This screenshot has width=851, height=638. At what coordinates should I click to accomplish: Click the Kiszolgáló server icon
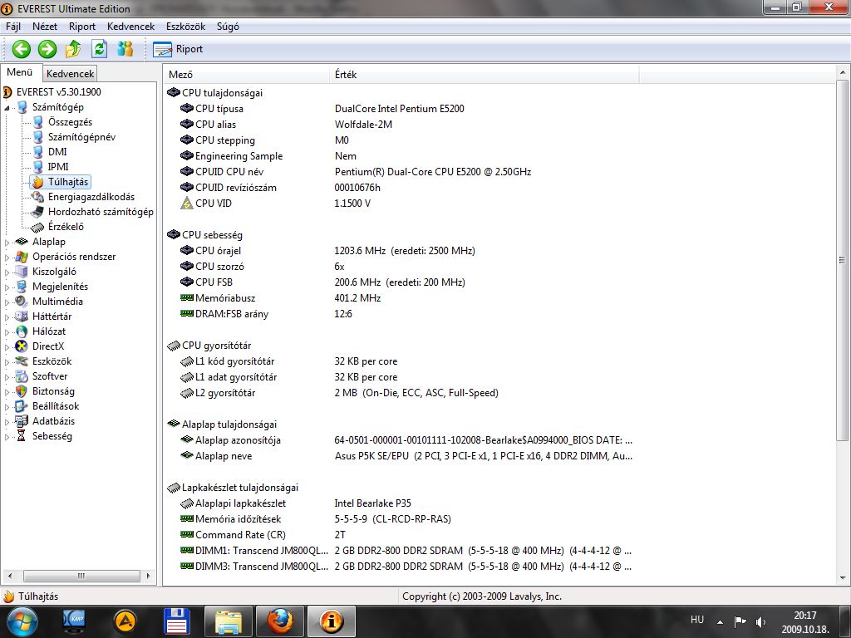[22, 272]
